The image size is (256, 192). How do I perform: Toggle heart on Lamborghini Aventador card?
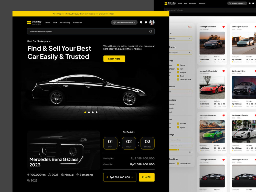tap(223, 71)
